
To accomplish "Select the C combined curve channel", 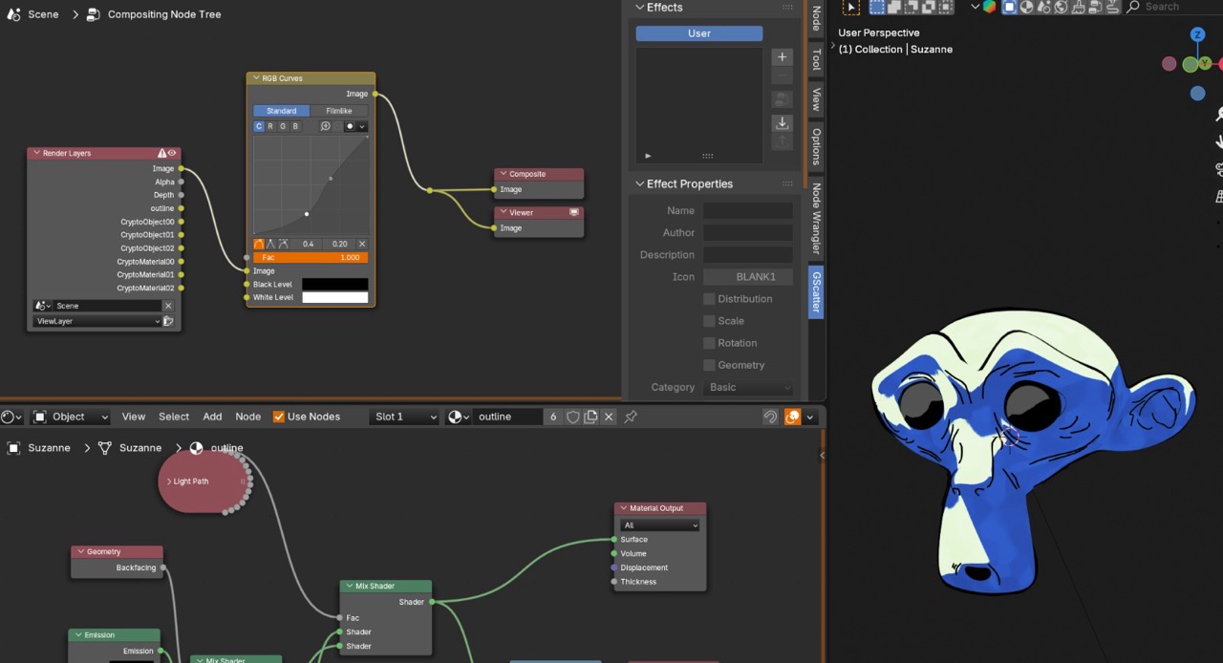I will [259, 126].
